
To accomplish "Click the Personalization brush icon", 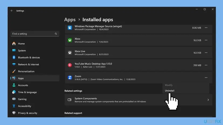I will (14, 71).
